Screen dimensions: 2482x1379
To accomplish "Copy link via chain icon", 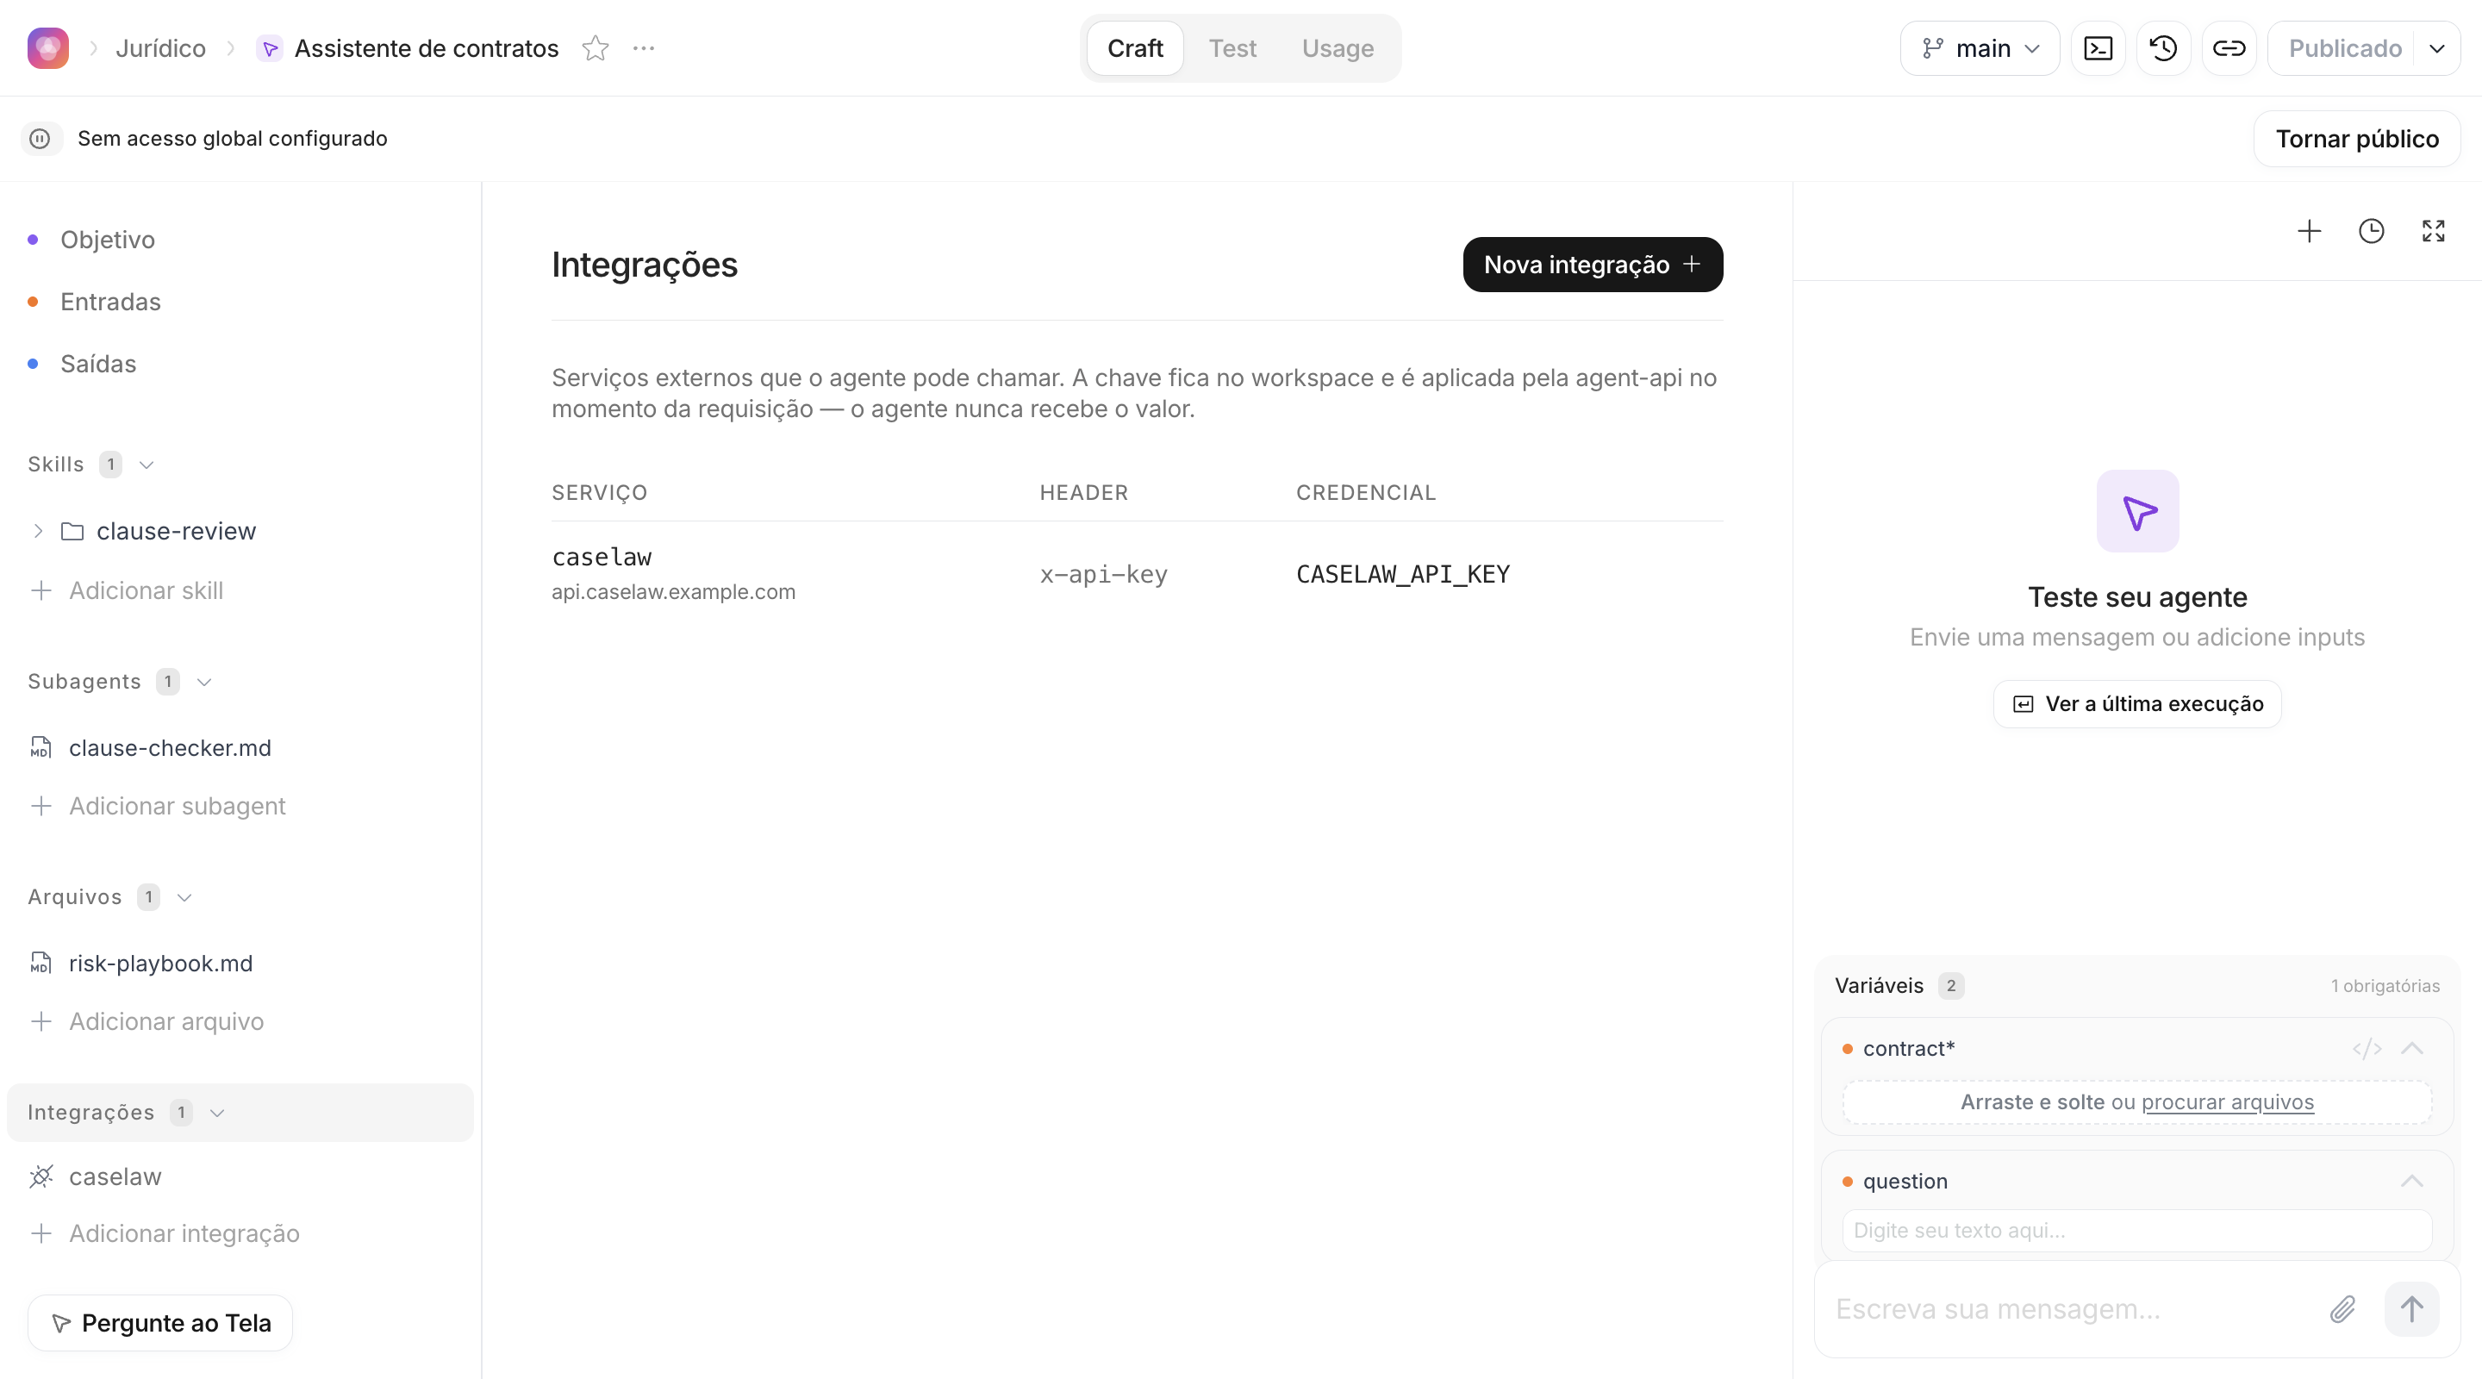I will click(2229, 48).
